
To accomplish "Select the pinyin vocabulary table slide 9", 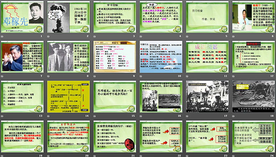I will coord(115,57).
